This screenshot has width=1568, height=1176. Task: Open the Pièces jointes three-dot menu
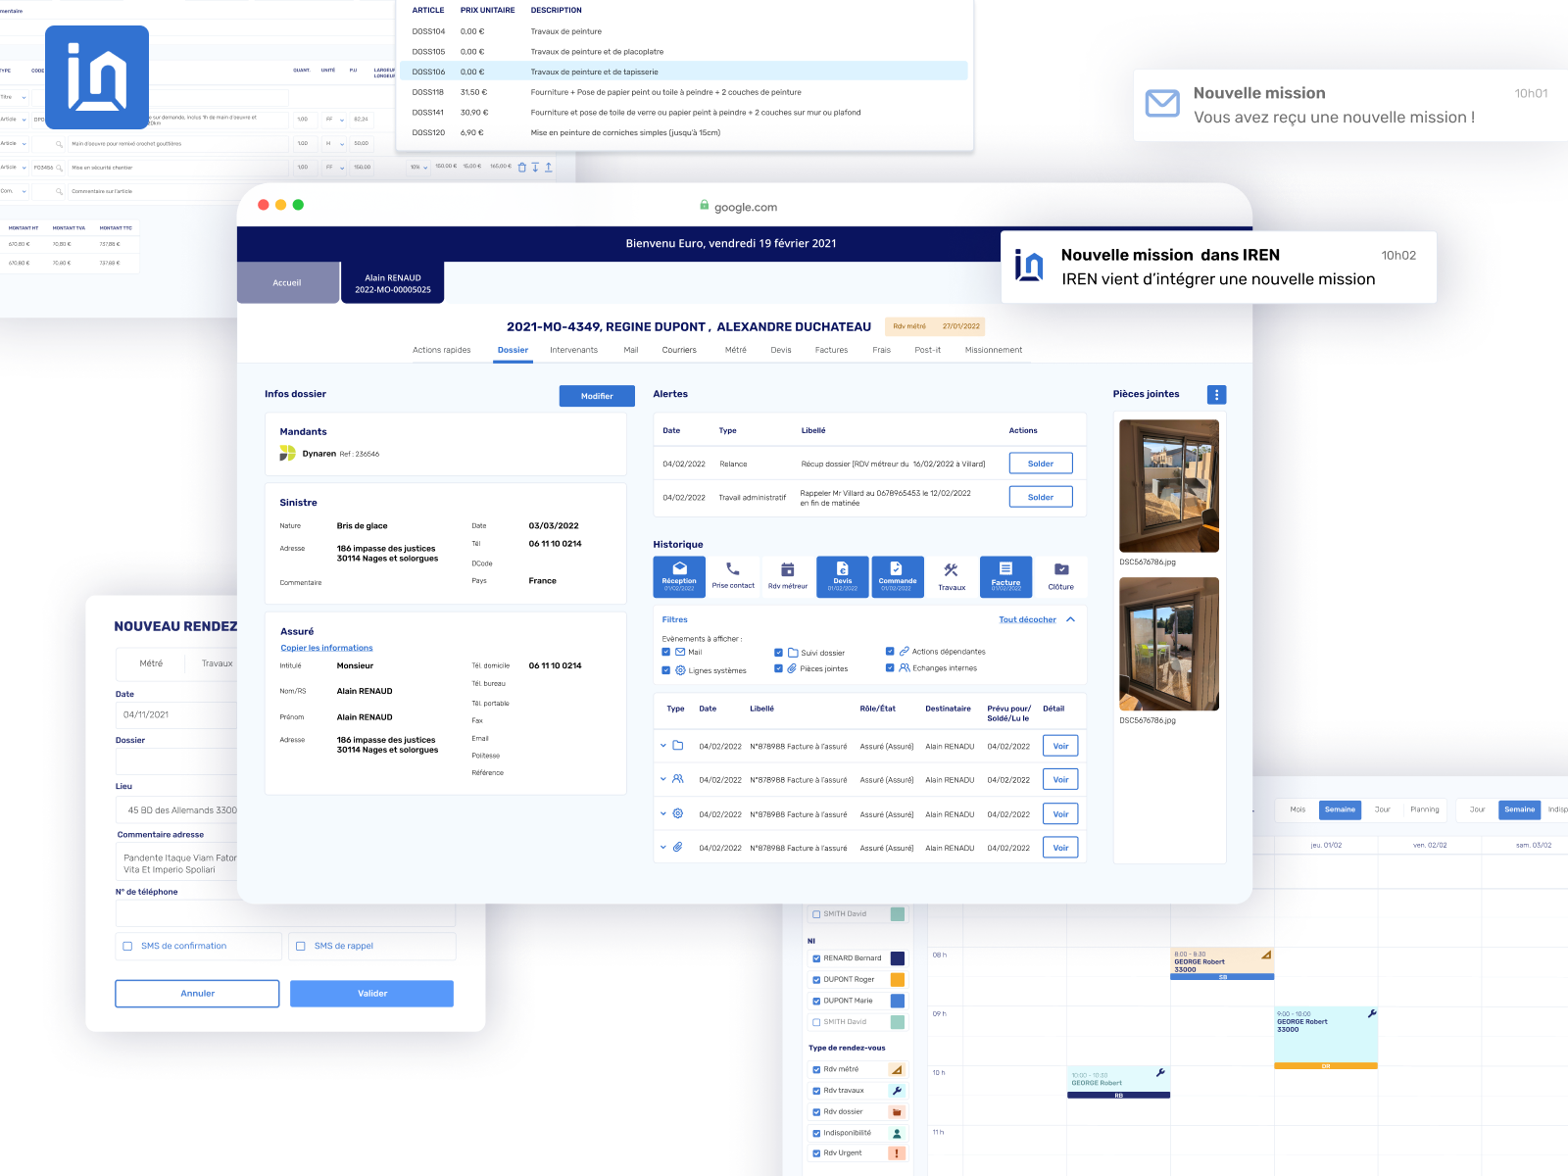[x=1217, y=395]
